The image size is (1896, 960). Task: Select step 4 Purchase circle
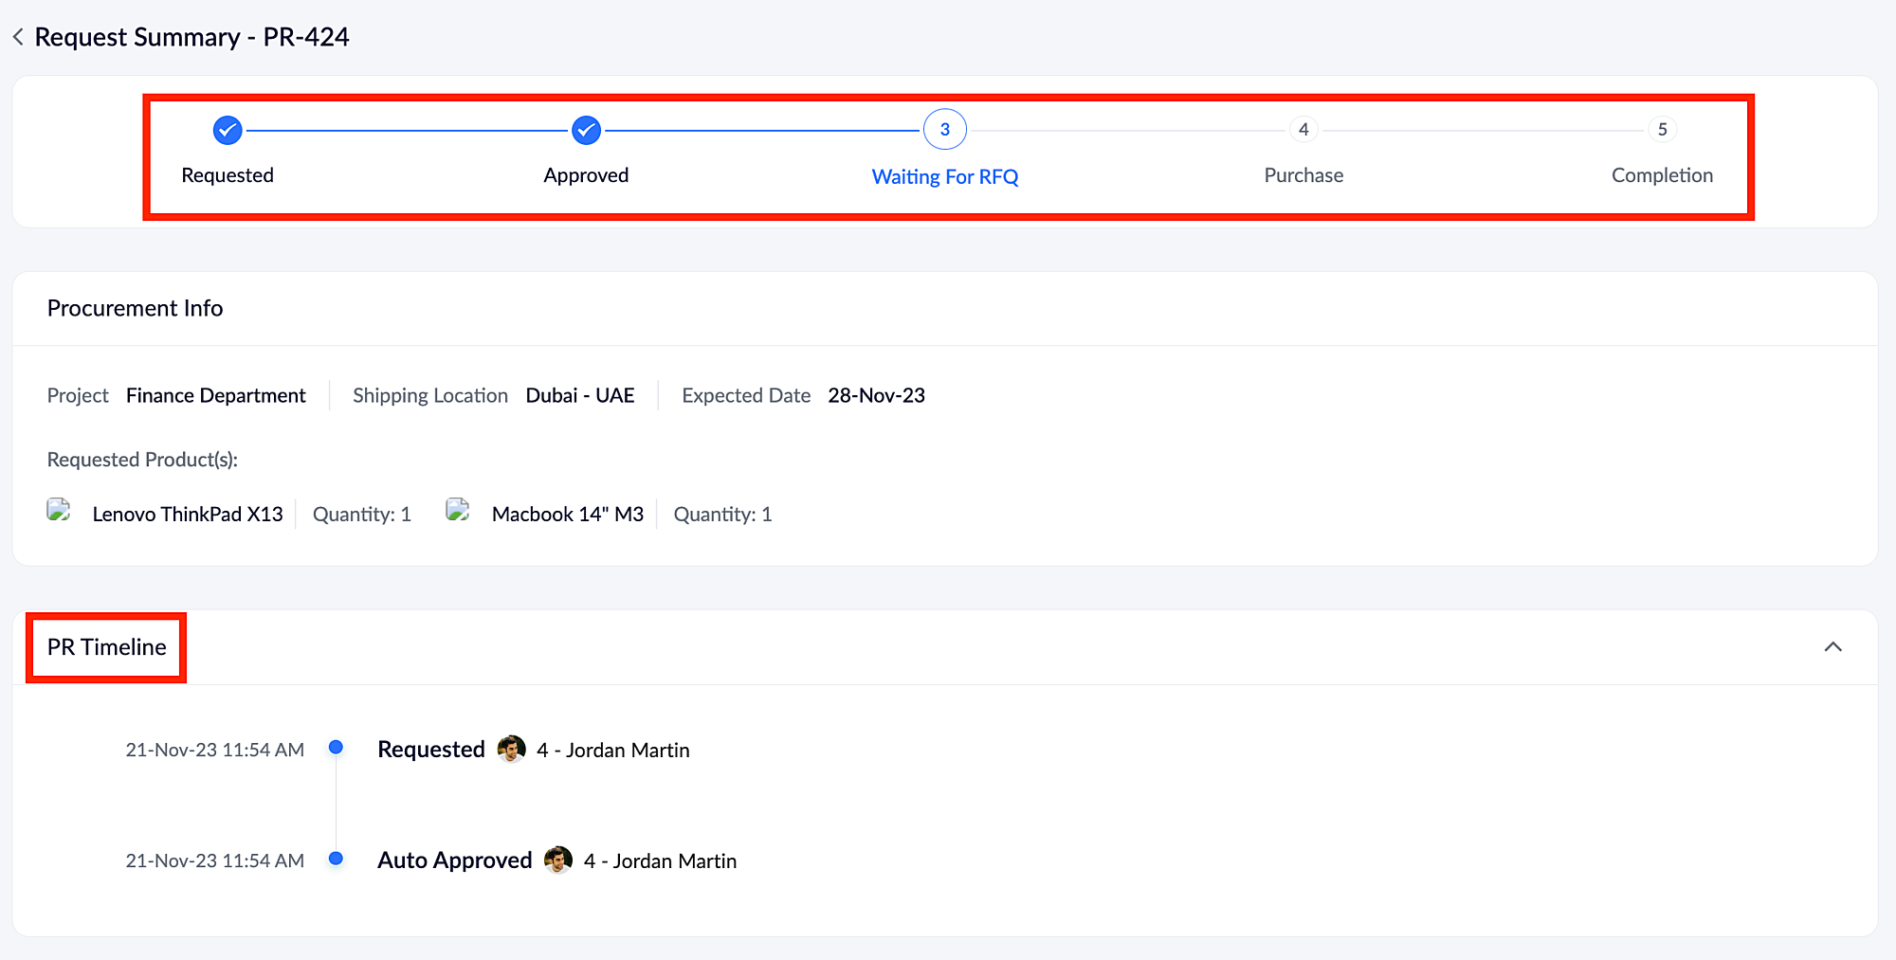(1303, 130)
